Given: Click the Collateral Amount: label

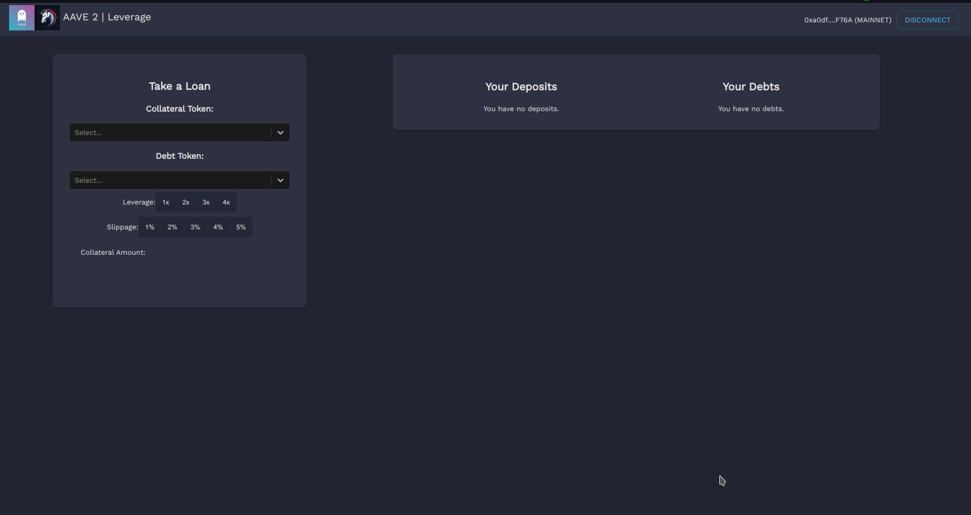Looking at the screenshot, I should point(113,252).
